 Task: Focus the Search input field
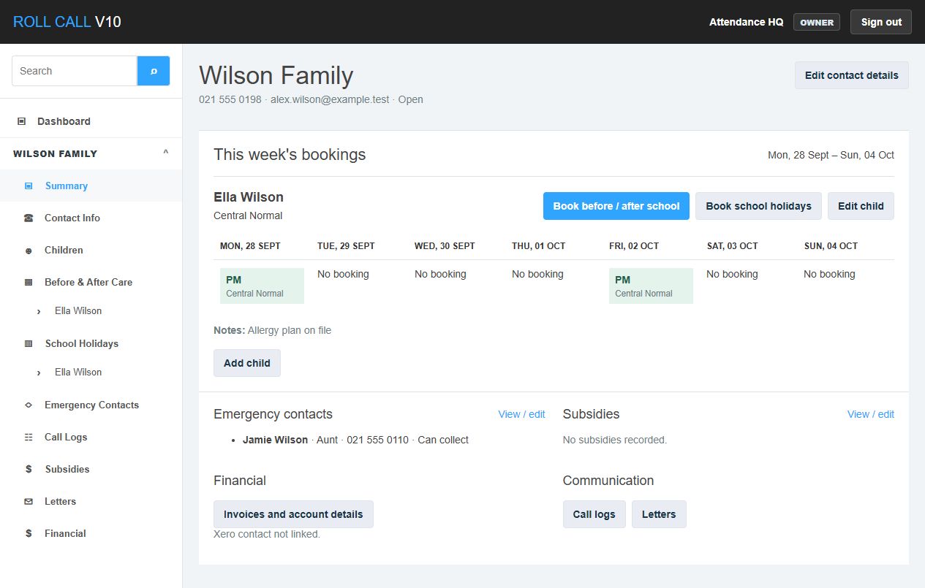[75, 71]
